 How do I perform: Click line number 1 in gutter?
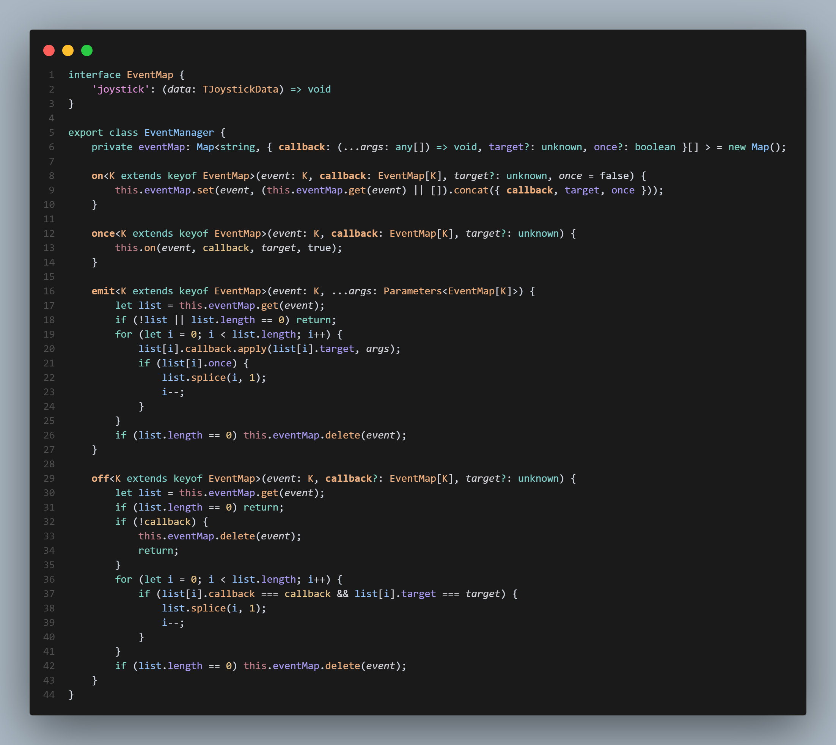coord(52,75)
